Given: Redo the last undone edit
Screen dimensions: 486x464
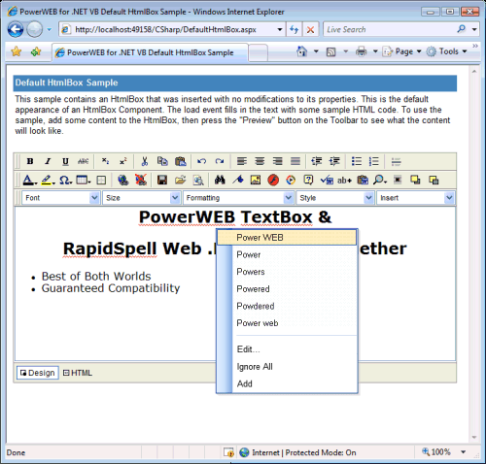Looking at the screenshot, I should (x=220, y=161).
